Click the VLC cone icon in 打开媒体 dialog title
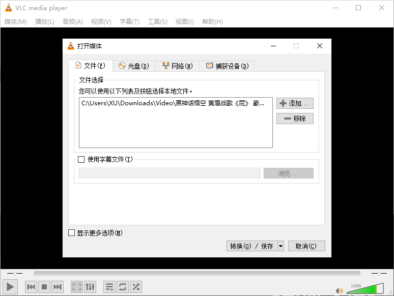The height and width of the screenshot is (296, 394). [x=71, y=46]
